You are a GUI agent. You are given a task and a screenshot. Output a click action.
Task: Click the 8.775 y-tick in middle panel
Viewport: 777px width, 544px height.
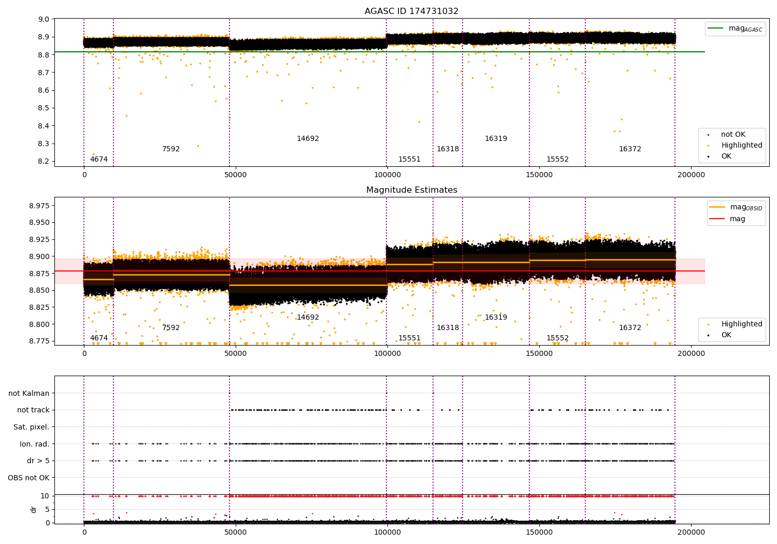[39, 341]
